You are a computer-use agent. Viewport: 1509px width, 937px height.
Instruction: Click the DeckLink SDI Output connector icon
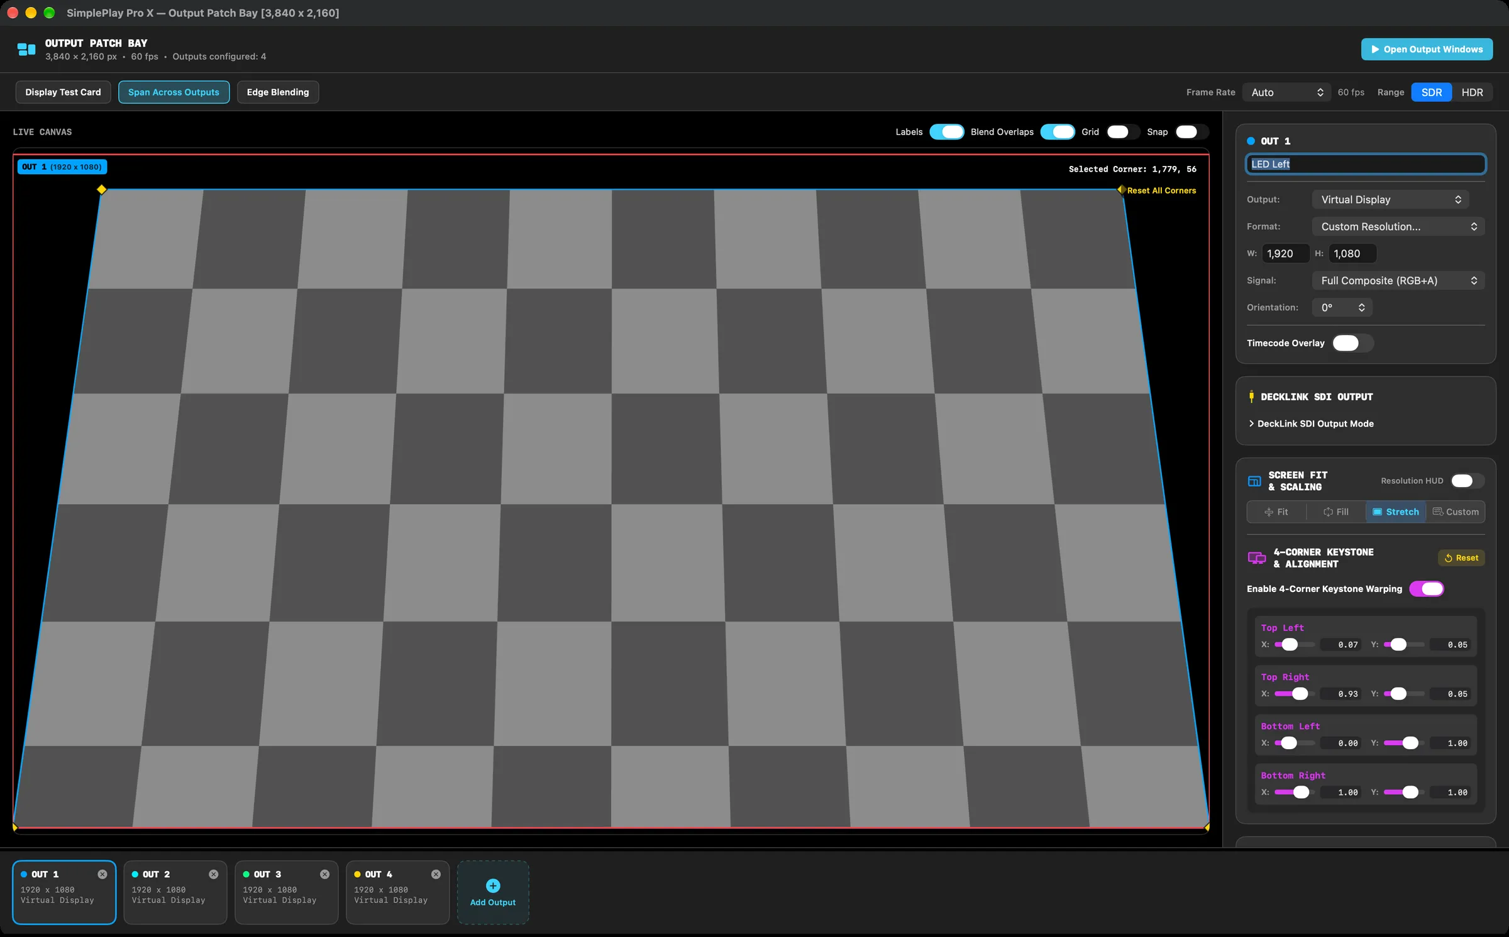pos(1251,397)
